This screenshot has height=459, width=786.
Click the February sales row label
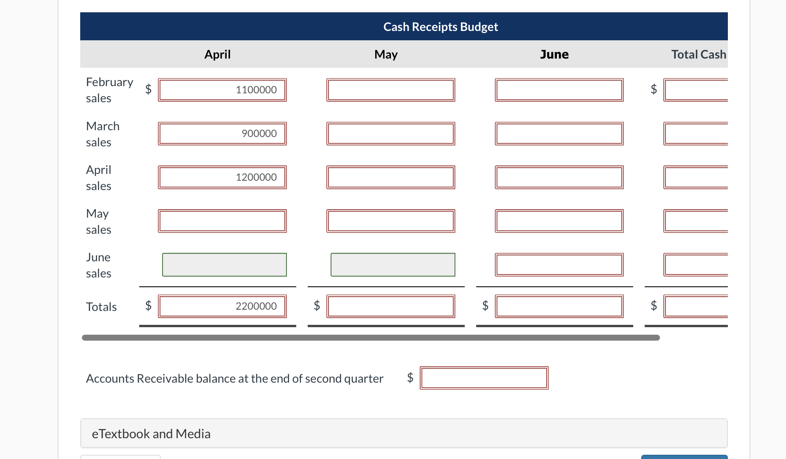pyautogui.click(x=109, y=90)
